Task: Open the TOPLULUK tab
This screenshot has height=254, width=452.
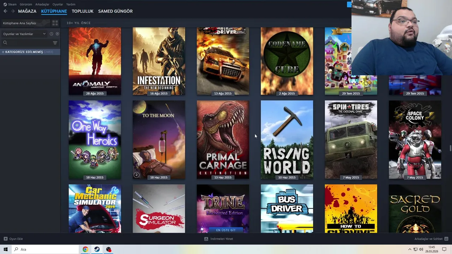Action: point(82,11)
